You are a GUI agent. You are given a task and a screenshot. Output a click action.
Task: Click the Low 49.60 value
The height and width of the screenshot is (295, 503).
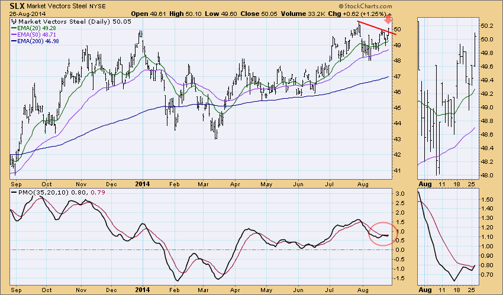(220, 14)
